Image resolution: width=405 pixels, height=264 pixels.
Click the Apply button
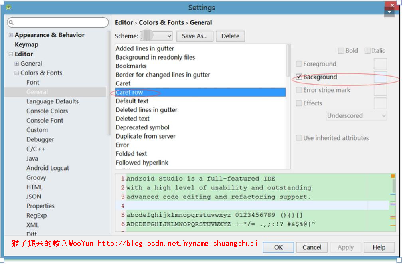(345, 248)
